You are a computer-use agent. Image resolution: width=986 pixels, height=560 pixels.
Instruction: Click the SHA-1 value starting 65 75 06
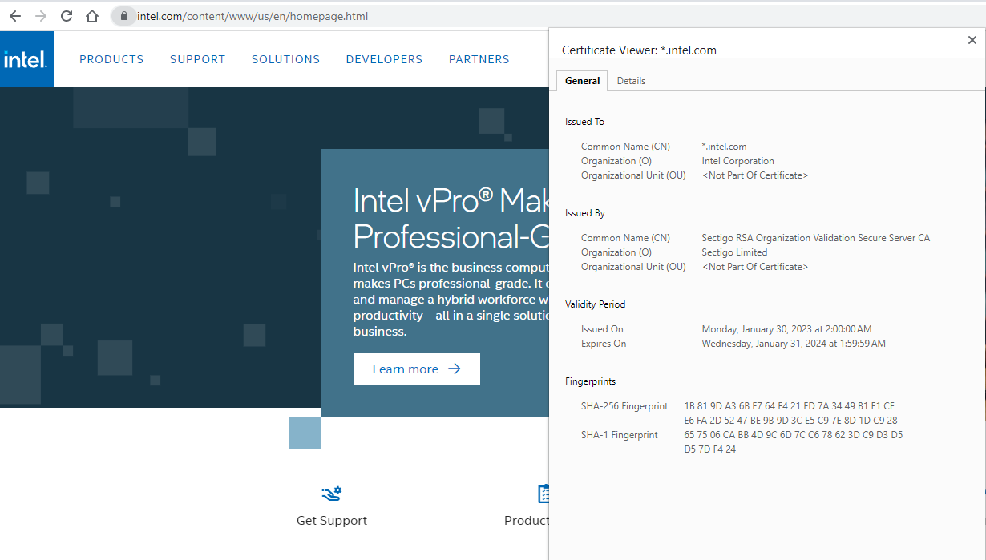(794, 442)
